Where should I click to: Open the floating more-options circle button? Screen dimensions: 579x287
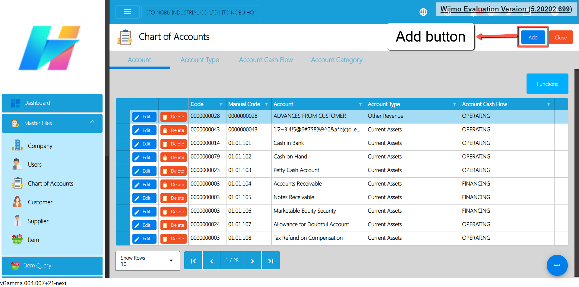pyautogui.click(x=557, y=265)
